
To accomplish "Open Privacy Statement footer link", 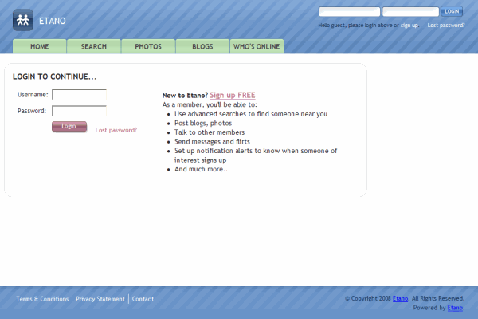I will tap(100, 299).
